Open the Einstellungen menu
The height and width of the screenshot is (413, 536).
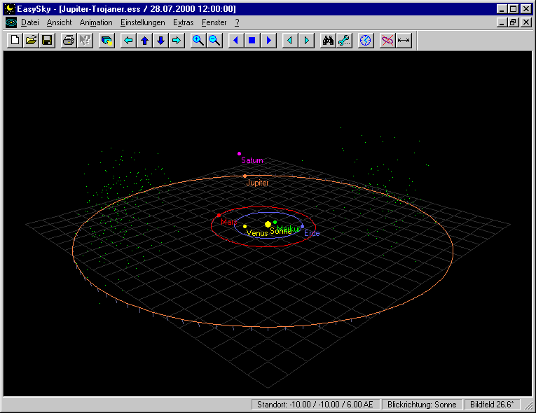tap(143, 22)
